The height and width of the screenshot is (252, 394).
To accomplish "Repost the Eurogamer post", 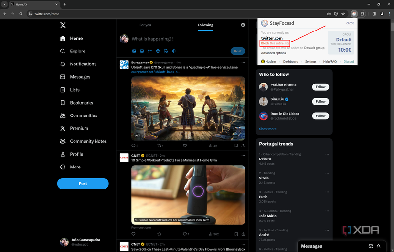I will click(159, 146).
